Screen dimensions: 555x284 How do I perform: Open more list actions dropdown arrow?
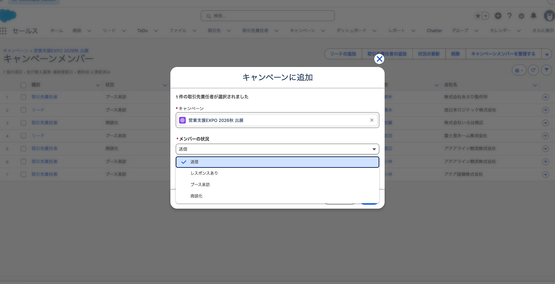547,54
